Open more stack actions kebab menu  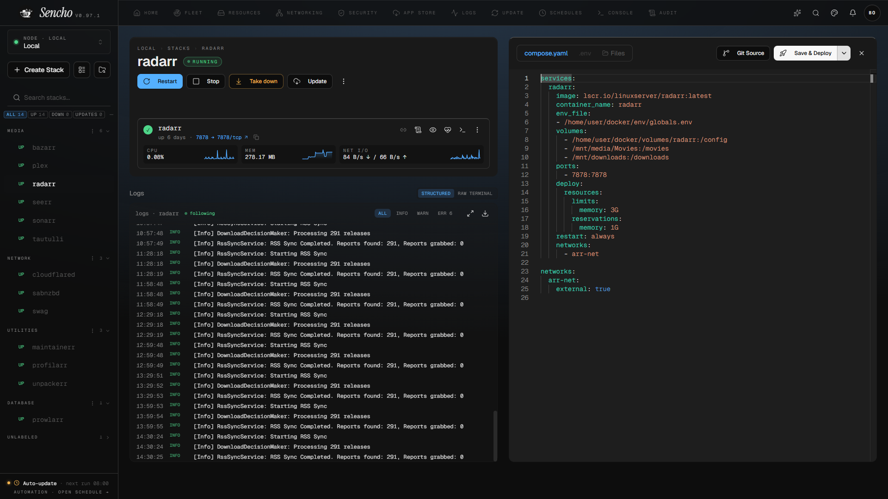[343, 81]
